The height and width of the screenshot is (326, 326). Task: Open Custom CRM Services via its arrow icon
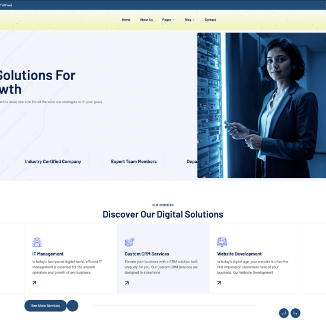coord(127,283)
